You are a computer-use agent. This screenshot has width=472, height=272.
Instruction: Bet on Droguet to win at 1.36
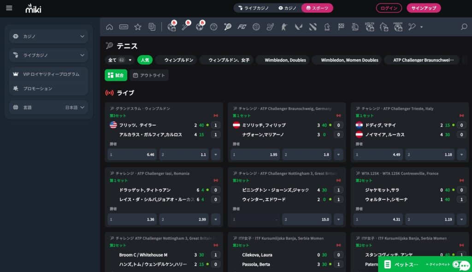pyautogui.click(x=132, y=220)
